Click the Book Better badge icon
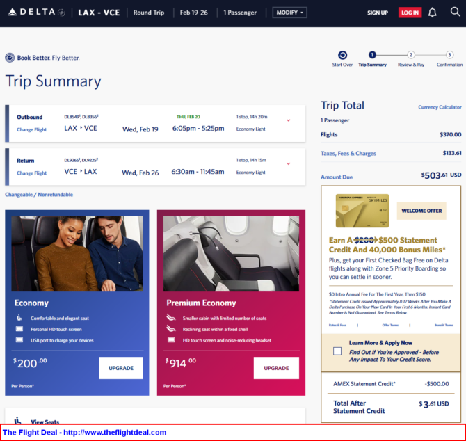The image size is (466, 441). (10, 57)
